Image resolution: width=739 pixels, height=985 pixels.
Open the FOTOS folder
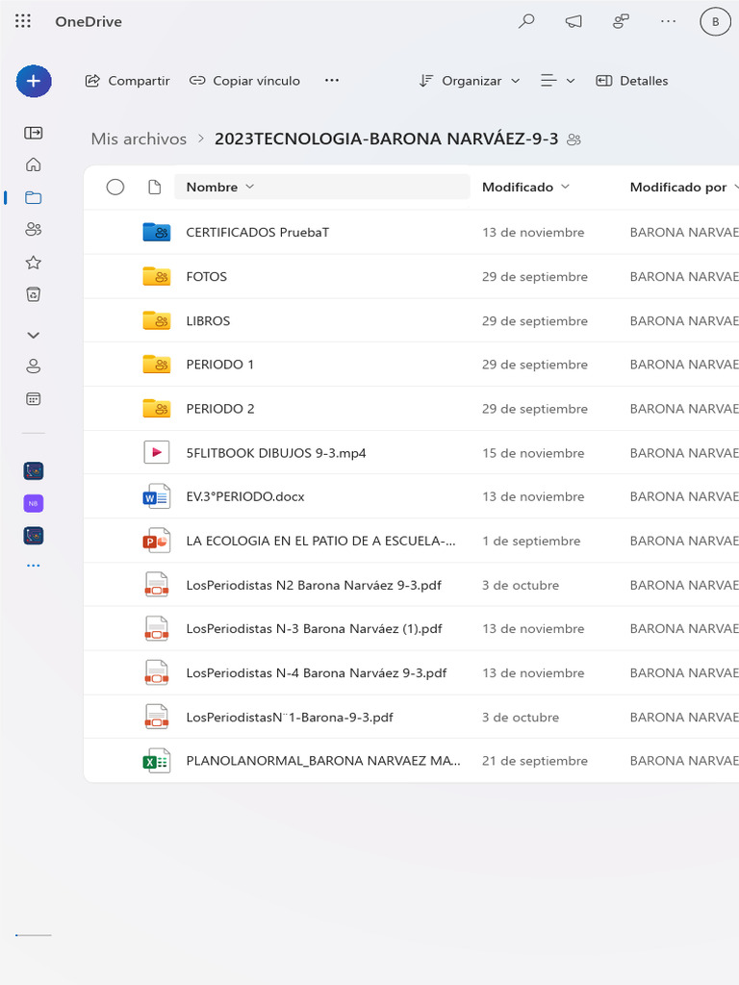(206, 276)
